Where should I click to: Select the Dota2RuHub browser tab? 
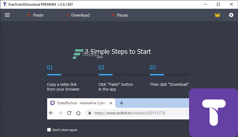[x=81, y=103]
